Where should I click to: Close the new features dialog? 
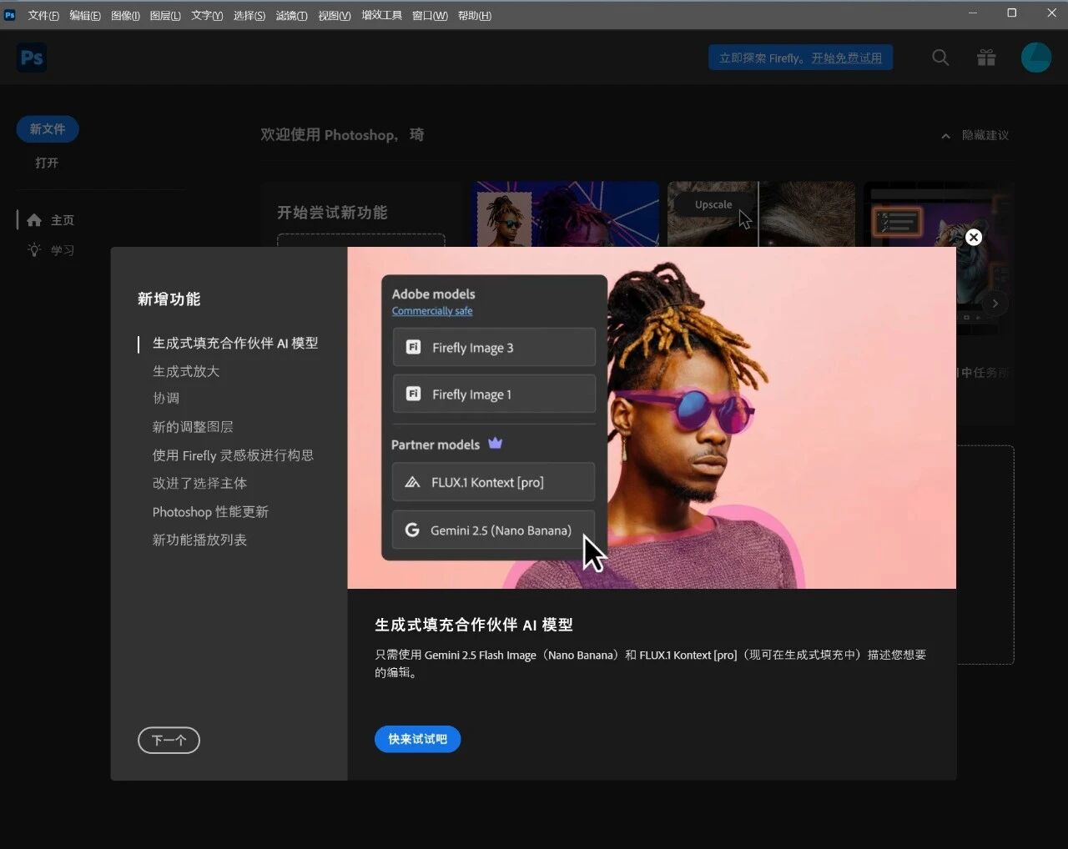coord(973,238)
